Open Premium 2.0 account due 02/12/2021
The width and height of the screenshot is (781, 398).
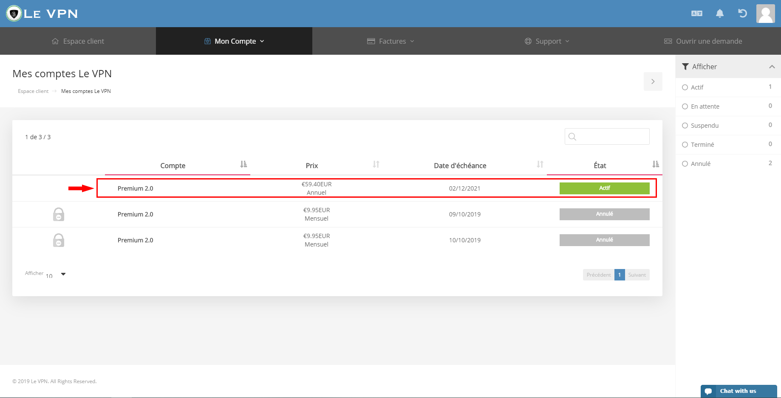click(135, 188)
